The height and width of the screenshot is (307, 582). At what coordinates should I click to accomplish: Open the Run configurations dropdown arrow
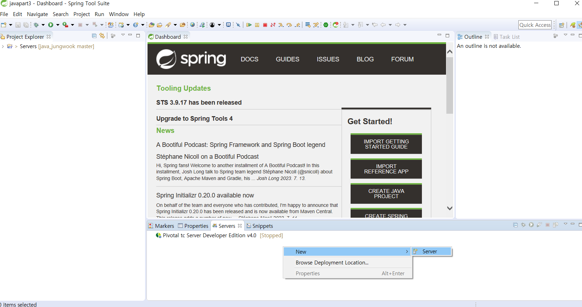tap(58, 25)
